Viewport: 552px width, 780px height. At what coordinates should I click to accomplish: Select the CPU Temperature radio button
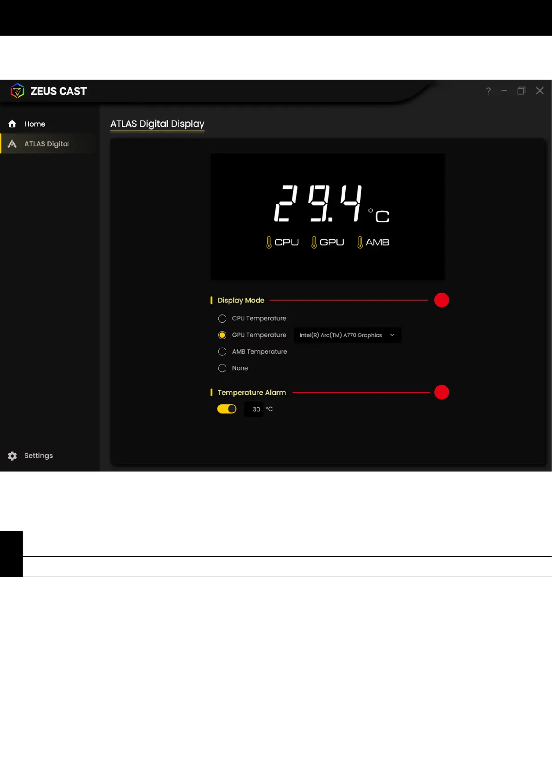pyautogui.click(x=222, y=319)
